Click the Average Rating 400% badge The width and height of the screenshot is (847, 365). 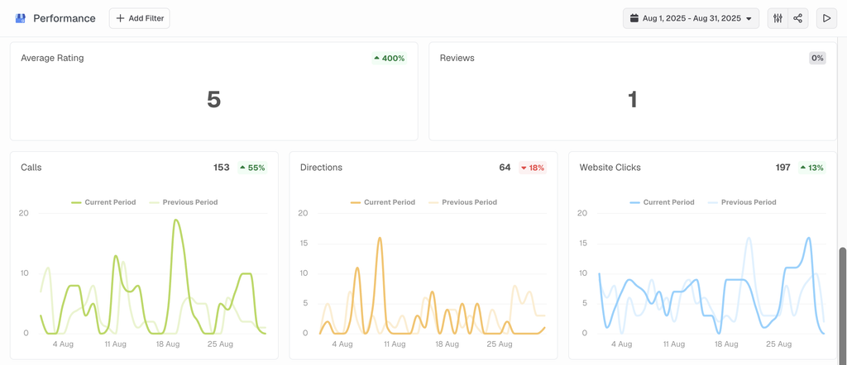tap(390, 59)
